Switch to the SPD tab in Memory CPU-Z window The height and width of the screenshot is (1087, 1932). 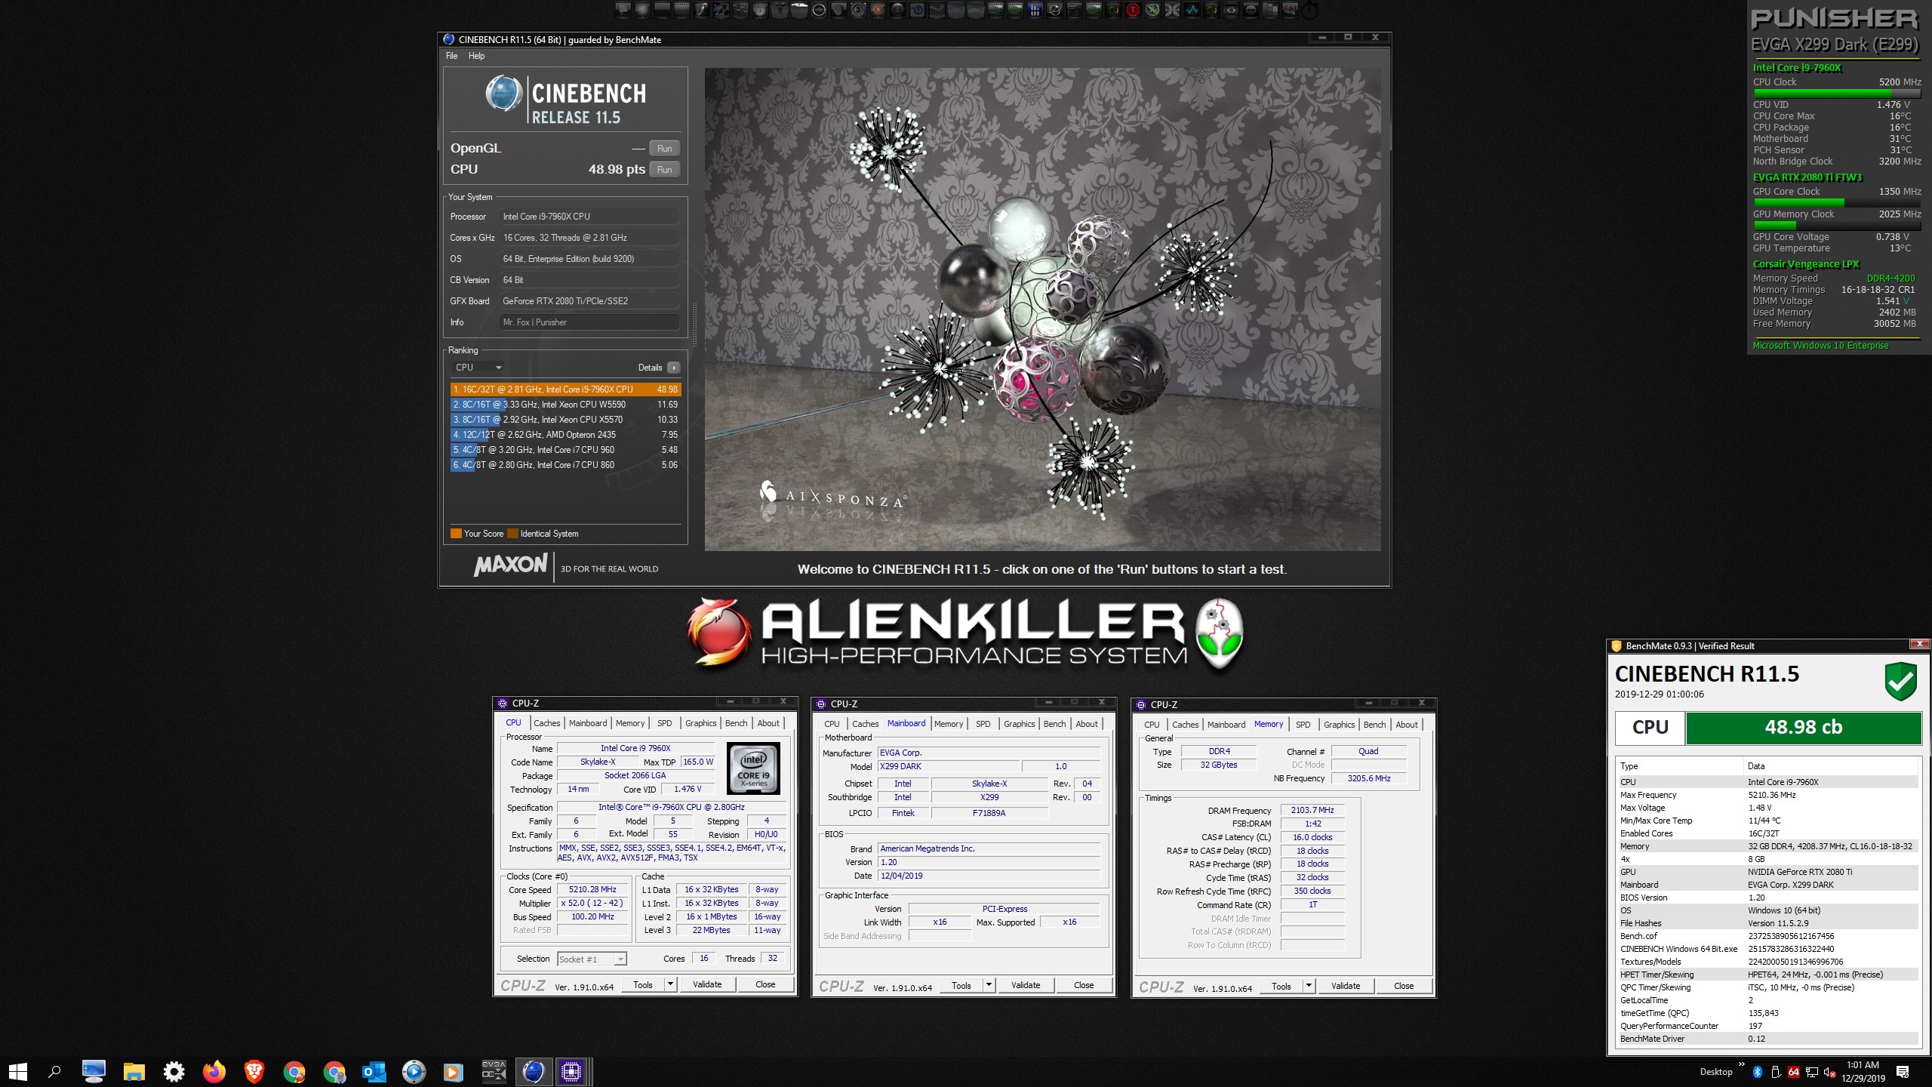click(x=1303, y=725)
